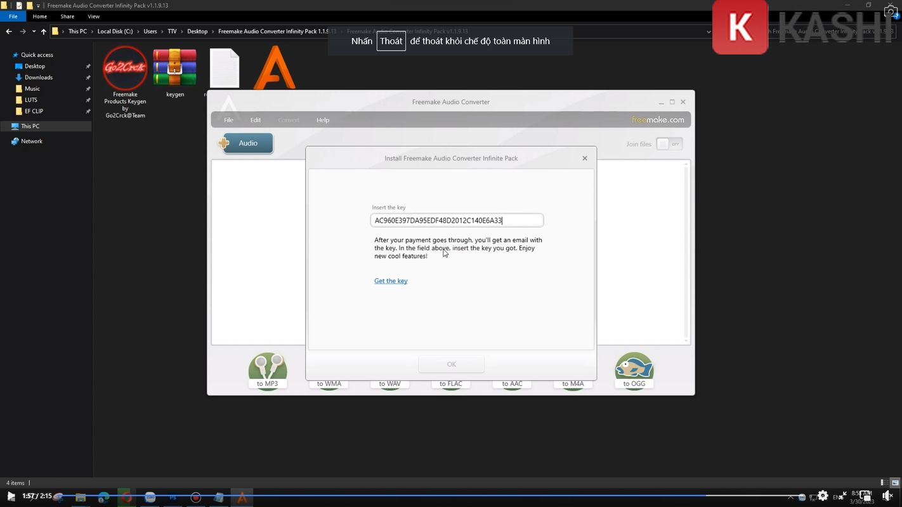
Task: Open the View tab in Explorer
Action: point(93,16)
